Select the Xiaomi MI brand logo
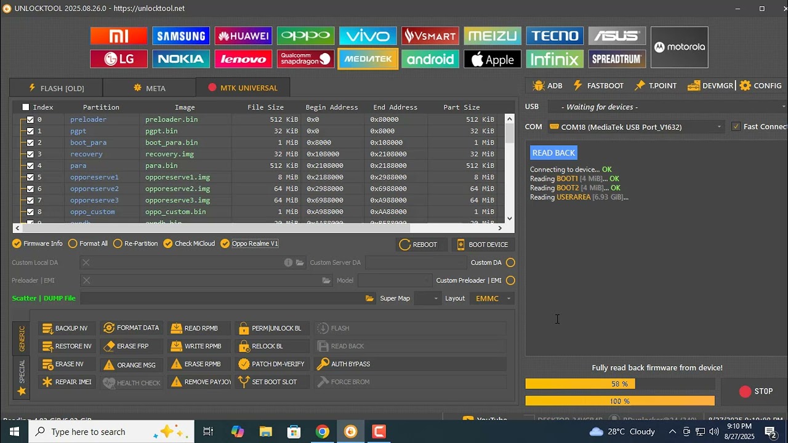 click(x=119, y=36)
